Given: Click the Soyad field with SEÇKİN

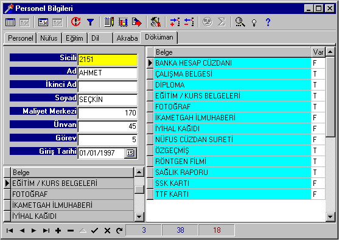Looking at the screenshot, I should pos(108,100).
